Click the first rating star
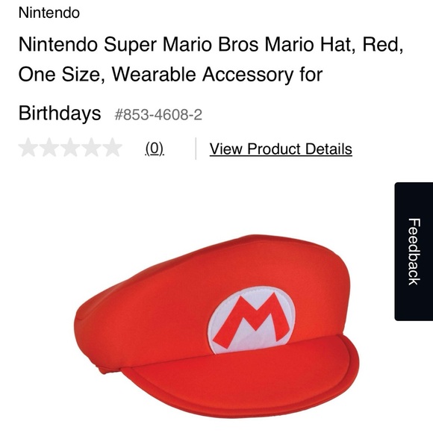The width and height of the screenshot is (433, 433). 28,148
